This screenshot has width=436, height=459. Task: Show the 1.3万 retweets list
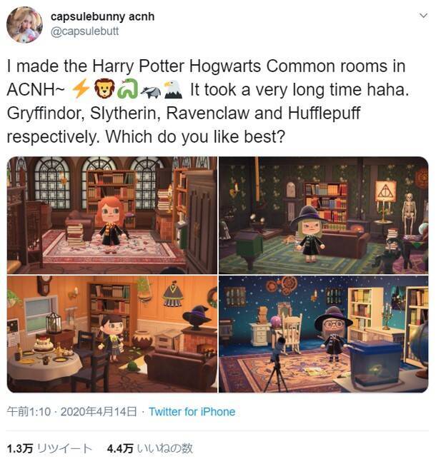tap(49, 448)
